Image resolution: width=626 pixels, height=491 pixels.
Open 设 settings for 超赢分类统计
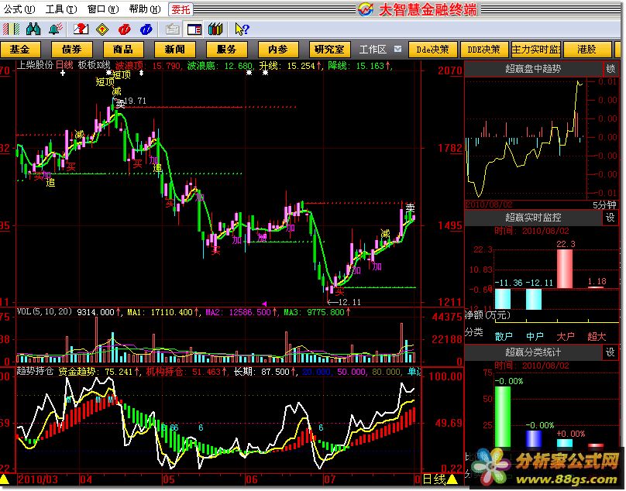tap(611, 352)
